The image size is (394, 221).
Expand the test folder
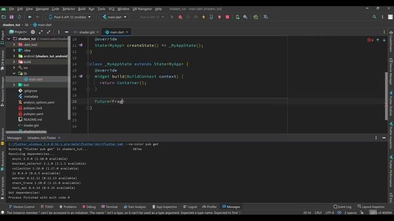click(x=14, y=85)
